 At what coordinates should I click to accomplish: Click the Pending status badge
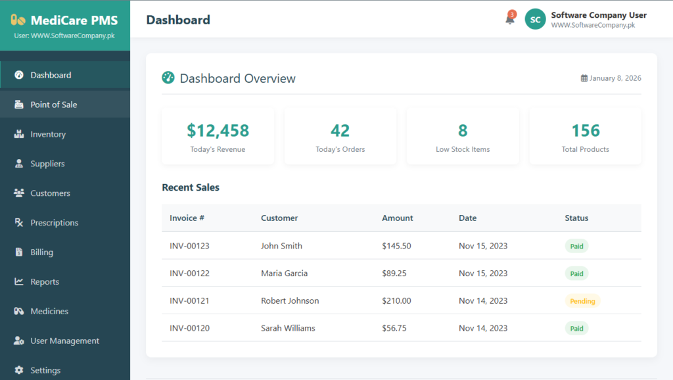[582, 301]
